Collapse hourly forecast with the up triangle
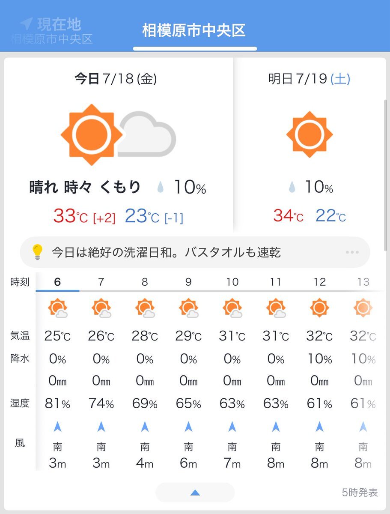The width and height of the screenshot is (390, 514). (195, 493)
